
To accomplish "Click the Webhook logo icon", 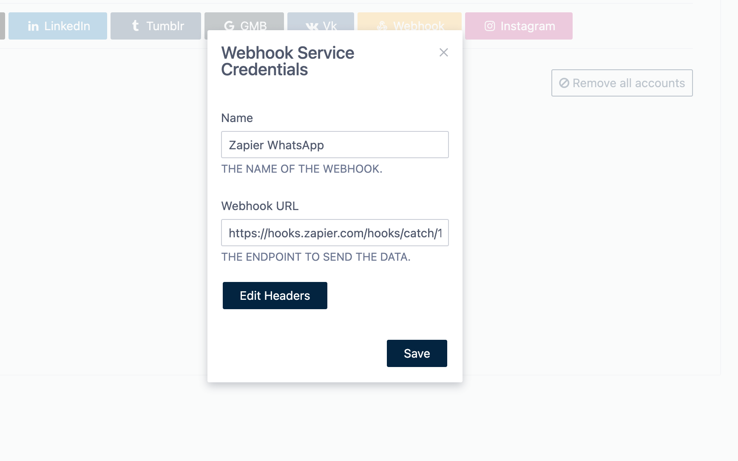I will point(382,26).
